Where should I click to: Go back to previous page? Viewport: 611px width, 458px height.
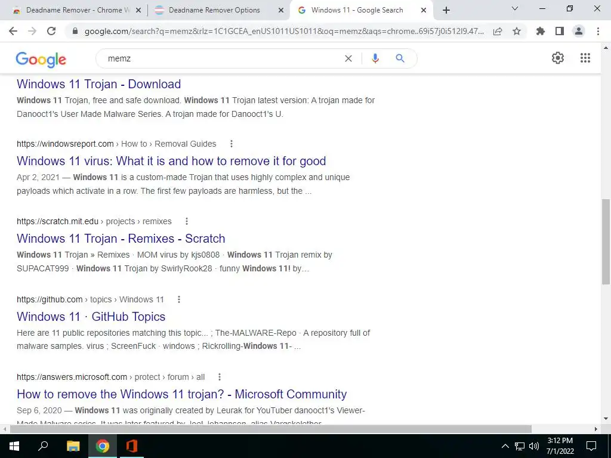click(x=13, y=31)
